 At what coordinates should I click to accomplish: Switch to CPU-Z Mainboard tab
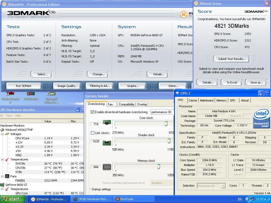point(206,100)
